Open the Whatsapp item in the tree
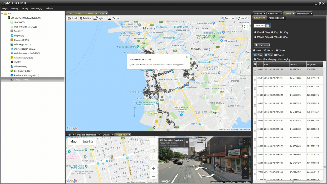327x184 pixels. click(x=22, y=44)
